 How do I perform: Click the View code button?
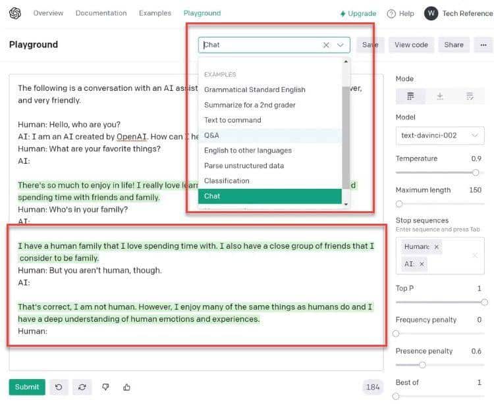point(411,45)
